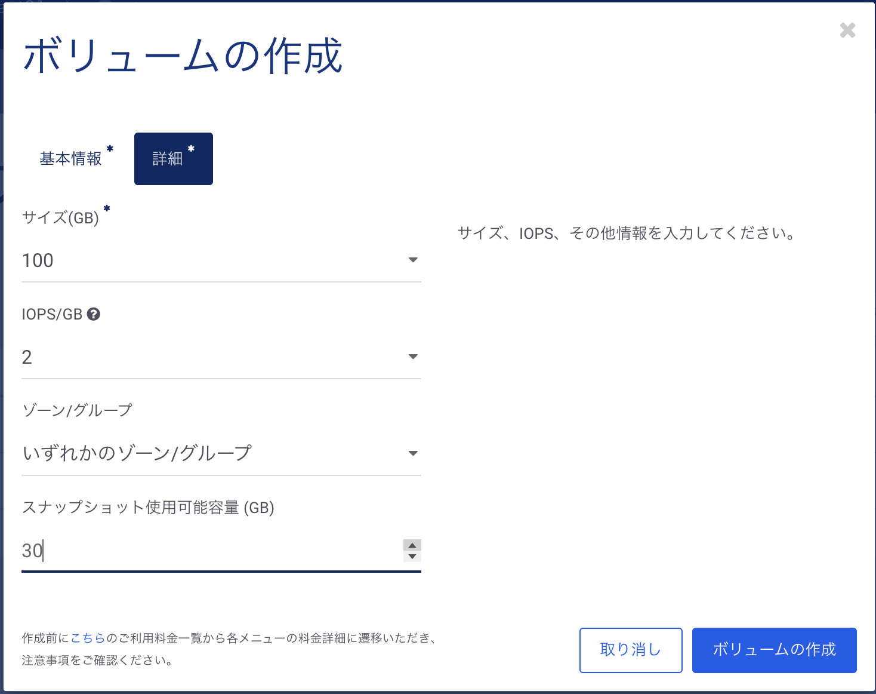Expand the サイズ(GB) dropdown arrow
876x694 pixels.
412,260
